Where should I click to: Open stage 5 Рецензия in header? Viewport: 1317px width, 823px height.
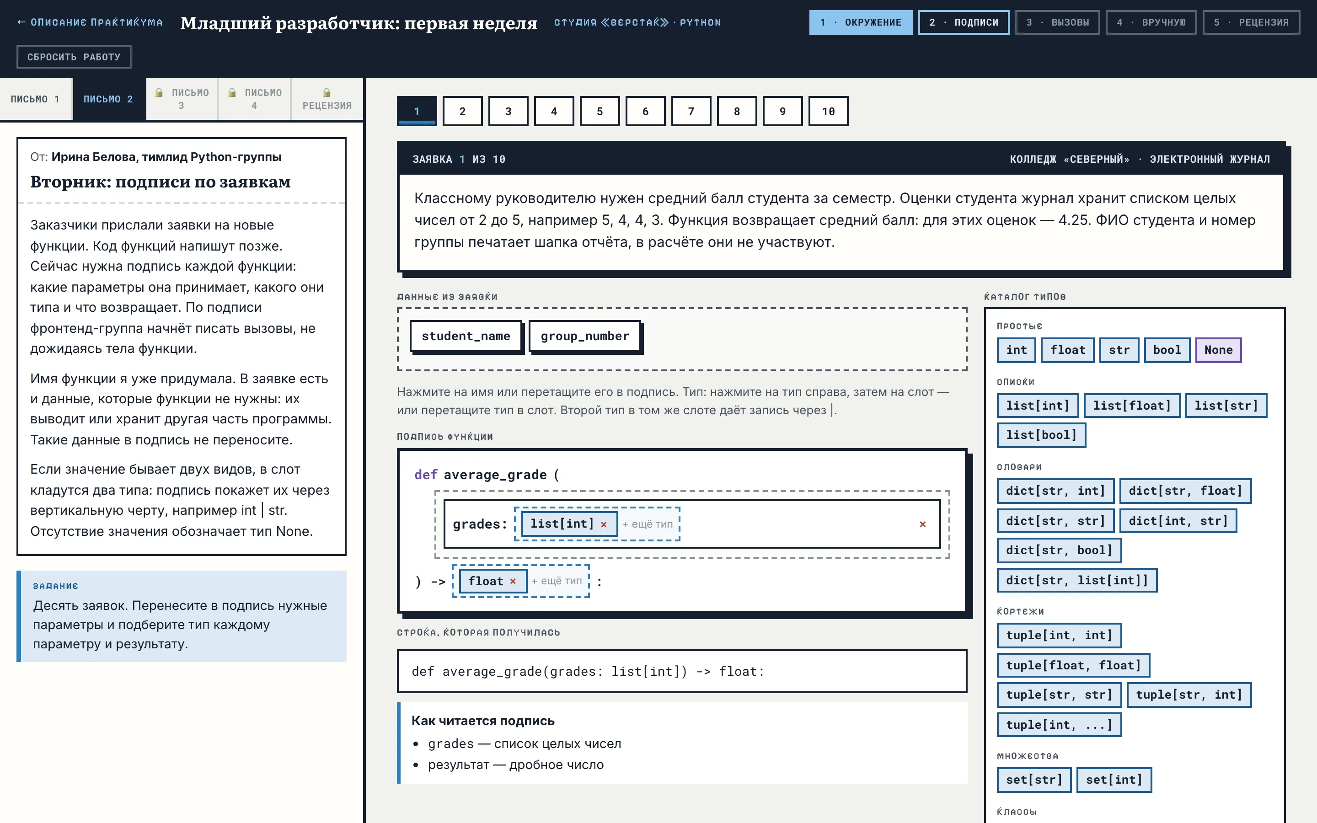point(1251,22)
